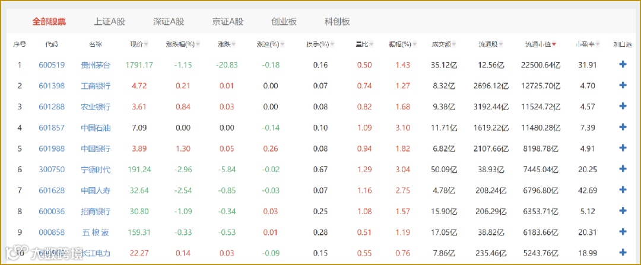Open 长江电力 stock name link
The height and width of the screenshot is (265, 641).
click(96, 253)
